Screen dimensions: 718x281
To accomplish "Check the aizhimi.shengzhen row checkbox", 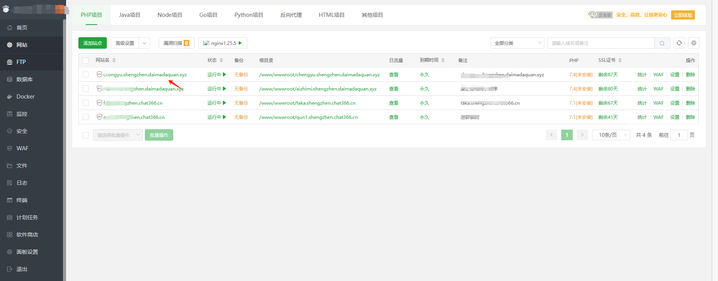I will point(86,89).
